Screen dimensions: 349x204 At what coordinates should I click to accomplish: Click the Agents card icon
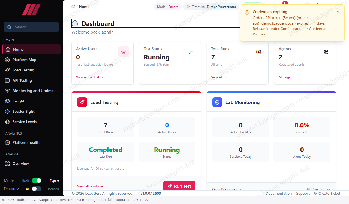[326, 52]
